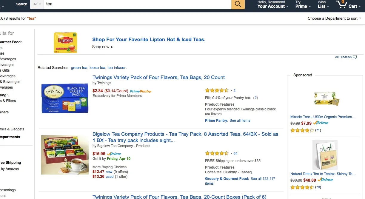Click the 'green tea' related search link

[x=79, y=68]
